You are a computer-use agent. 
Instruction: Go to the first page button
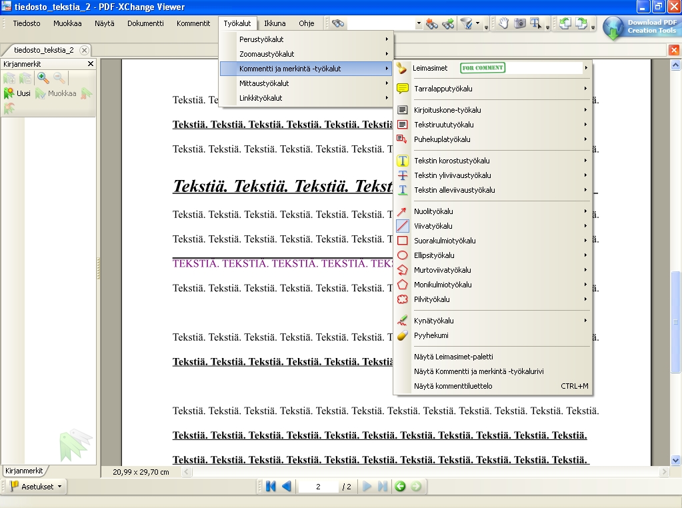(x=271, y=487)
